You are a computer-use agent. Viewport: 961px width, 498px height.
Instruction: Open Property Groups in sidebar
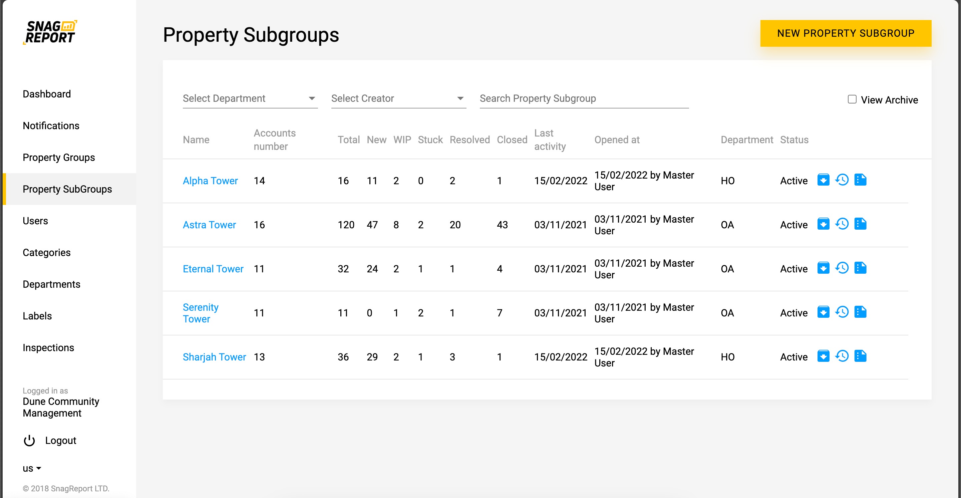(59, 158)
